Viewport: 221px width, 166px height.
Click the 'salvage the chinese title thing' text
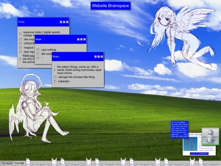pyautogui.click(x=77, y=77)
